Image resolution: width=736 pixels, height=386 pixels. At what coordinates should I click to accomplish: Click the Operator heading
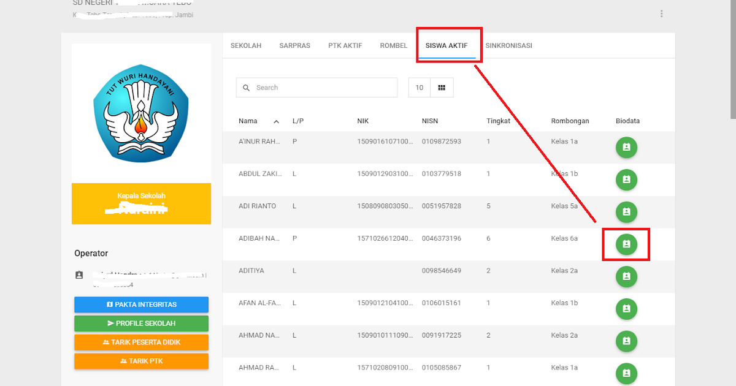(x=91, y=253)
